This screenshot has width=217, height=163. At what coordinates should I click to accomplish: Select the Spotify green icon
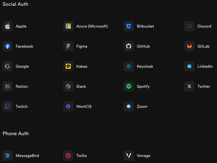(x=129, y=86)
